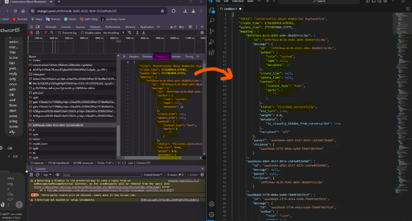The height and width of the screenshot is (221, 412).
Task: Show more response detail tabs chevron
Action: (198, 57)
